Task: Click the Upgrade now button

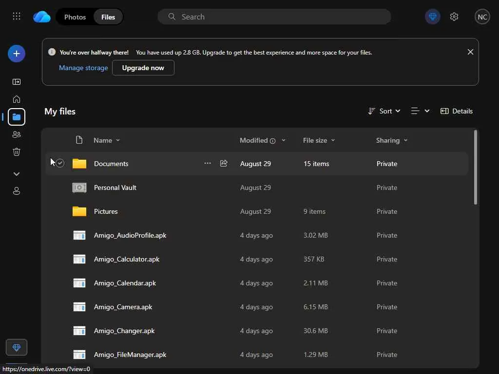Action: click(x=143, y=68)
